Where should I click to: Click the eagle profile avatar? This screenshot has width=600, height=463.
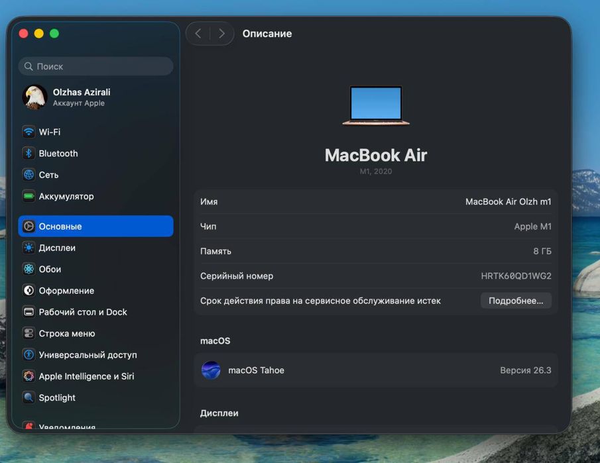pyautogui.click(x=35, y=97)
